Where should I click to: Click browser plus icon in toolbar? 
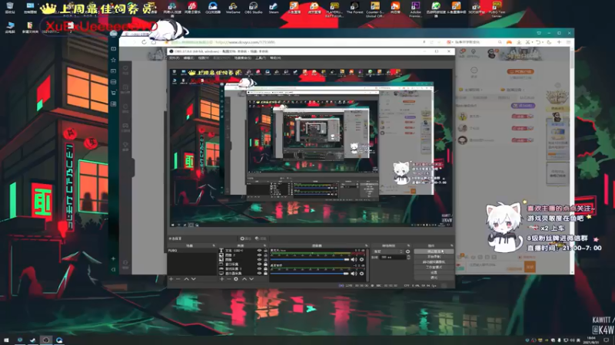[559, 42]
